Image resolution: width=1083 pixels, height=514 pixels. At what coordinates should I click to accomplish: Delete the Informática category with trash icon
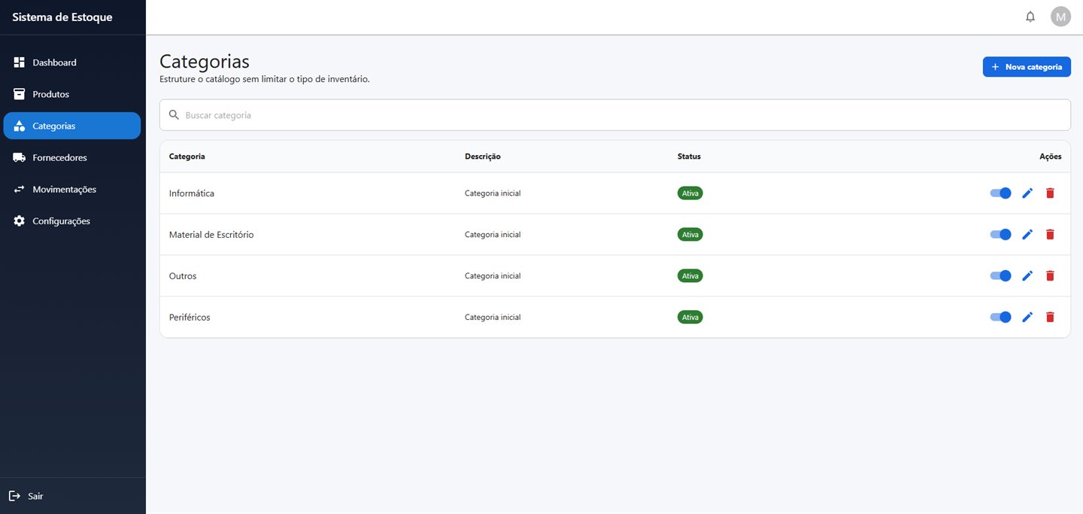pyautogui.click(x=1050, y=193)
